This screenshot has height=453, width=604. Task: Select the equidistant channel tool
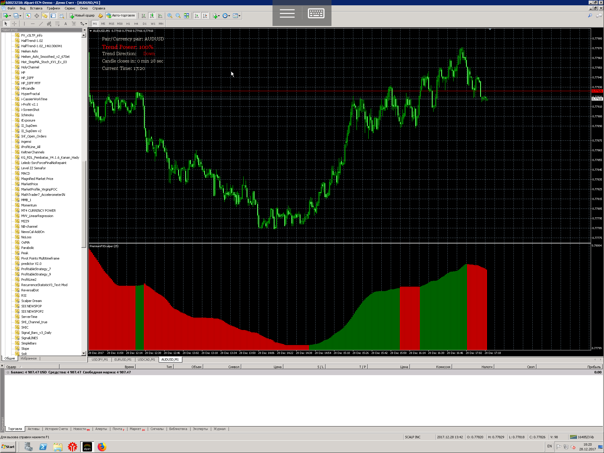click(x=49, y=24)
